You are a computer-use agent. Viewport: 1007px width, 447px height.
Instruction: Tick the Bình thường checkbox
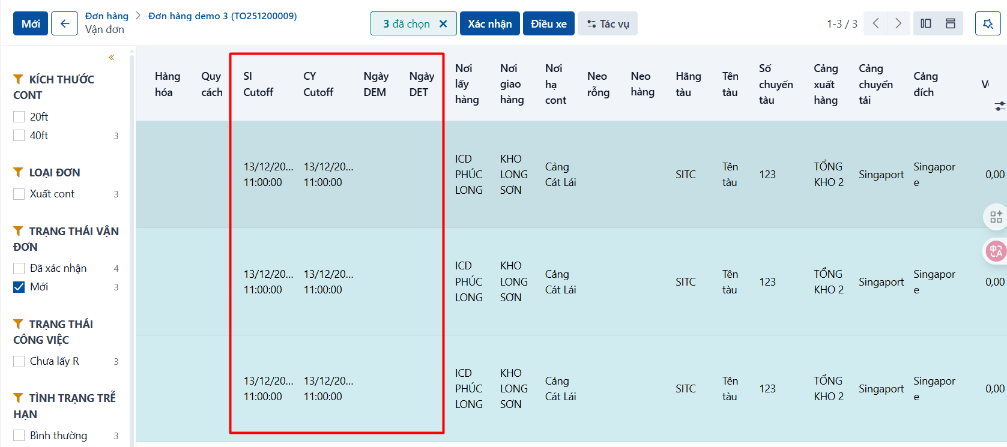pyautogui.click(x=19, y=436)
